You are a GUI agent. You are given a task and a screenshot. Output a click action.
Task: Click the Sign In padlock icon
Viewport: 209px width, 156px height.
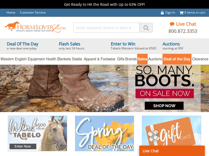(x=162, y=12)
